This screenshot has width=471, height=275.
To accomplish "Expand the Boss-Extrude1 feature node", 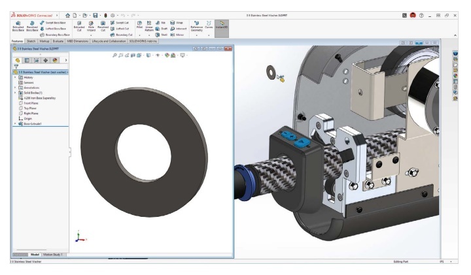I will [x=15, y=123].
